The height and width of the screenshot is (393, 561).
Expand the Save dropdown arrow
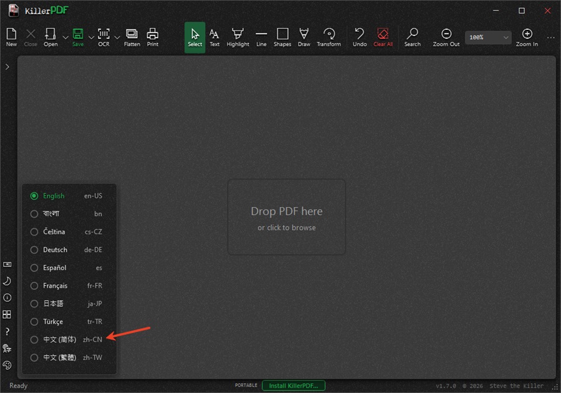[91, 37]
